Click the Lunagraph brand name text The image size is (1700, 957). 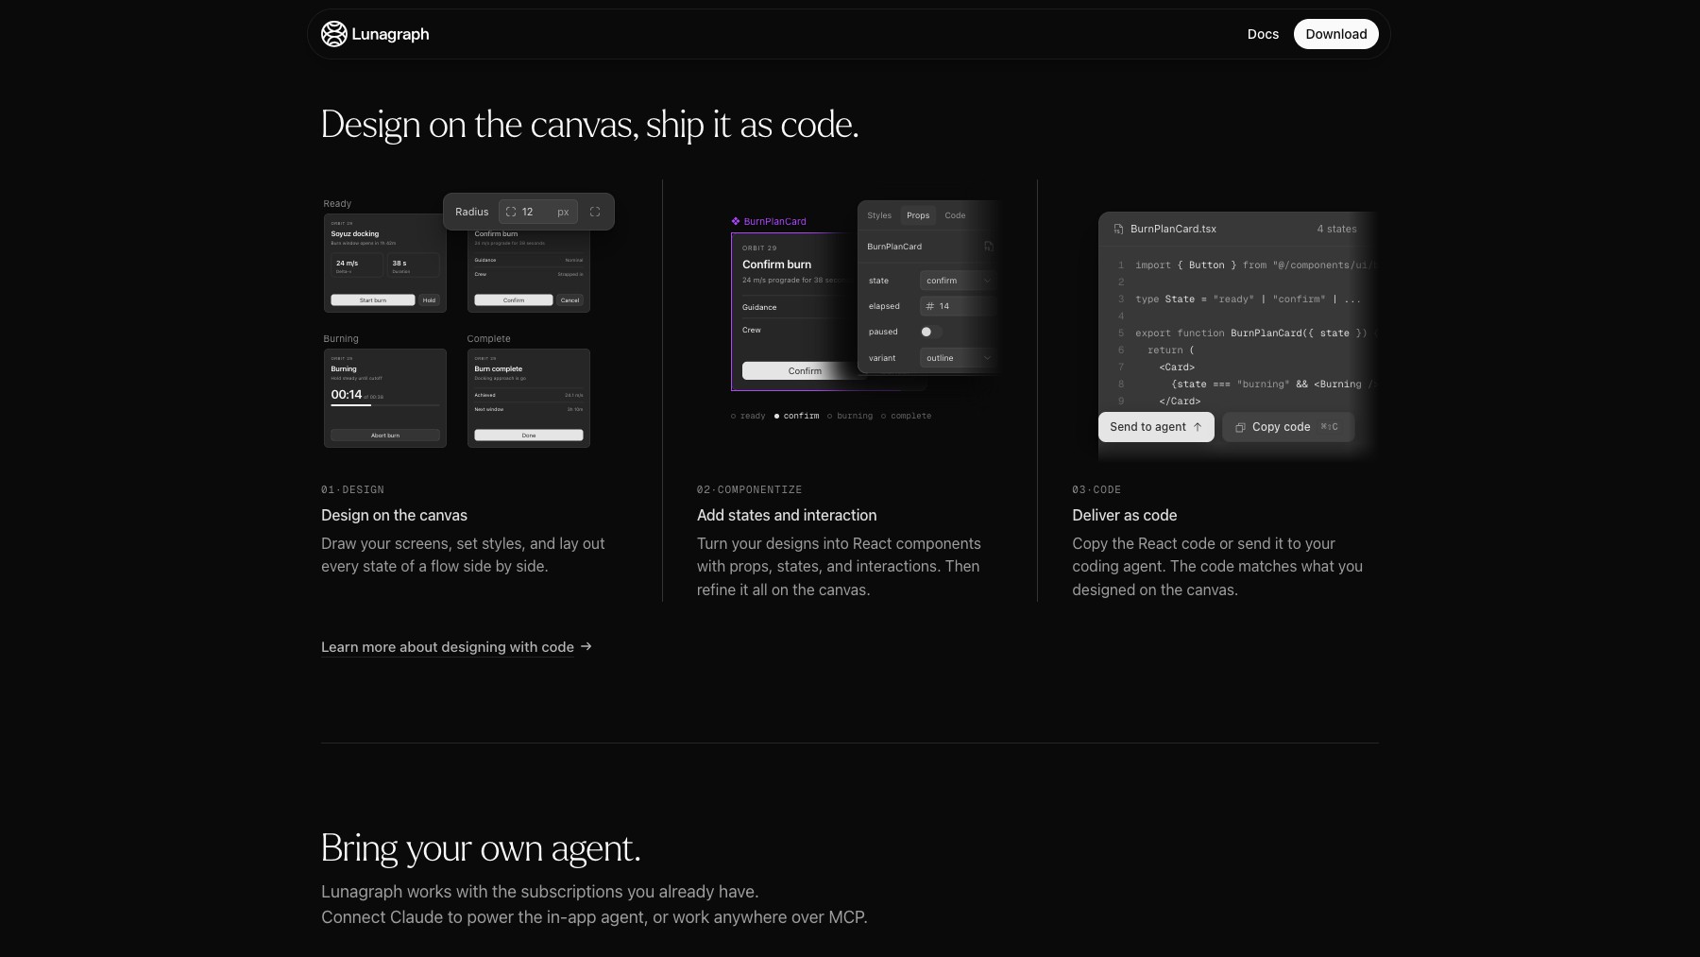coord(390,34)
